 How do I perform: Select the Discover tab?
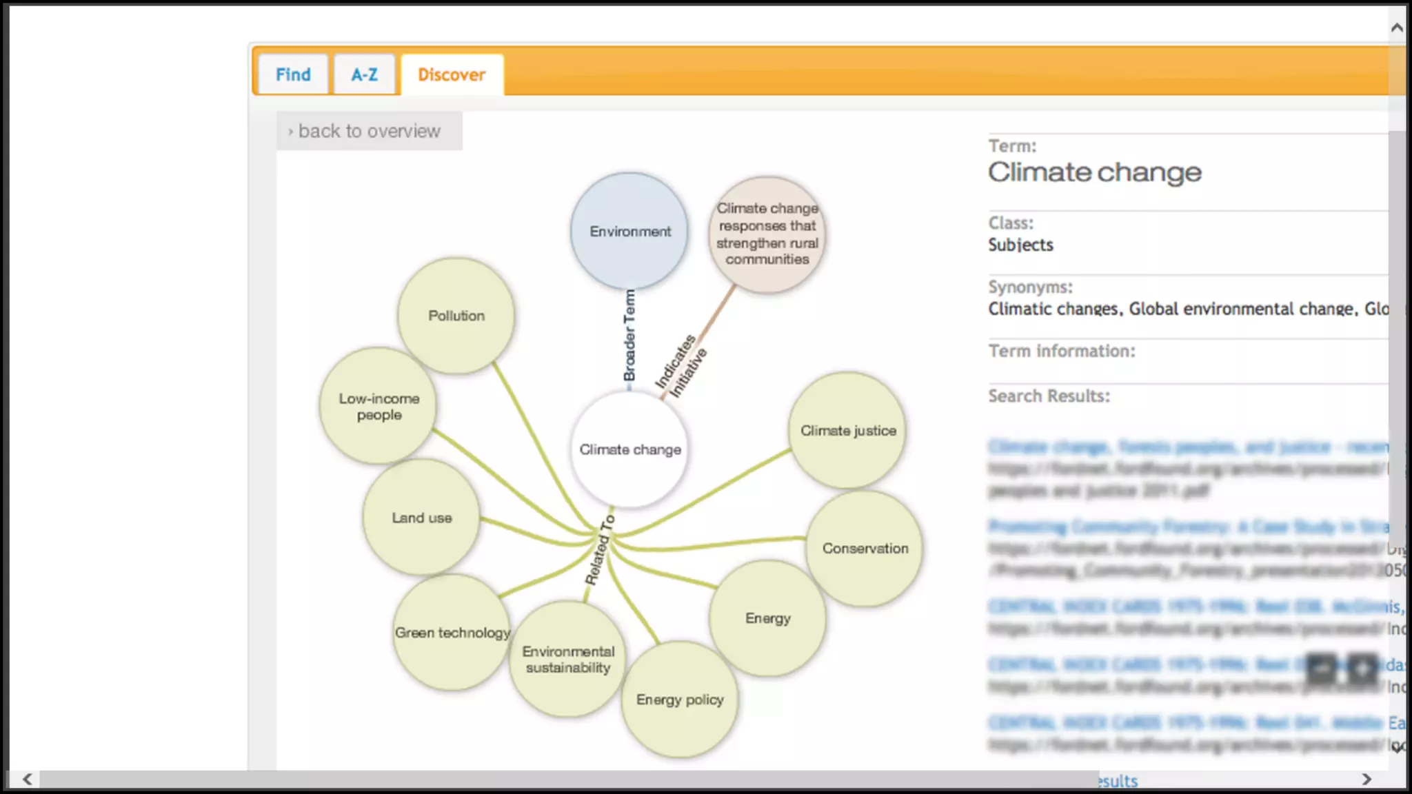452,74
